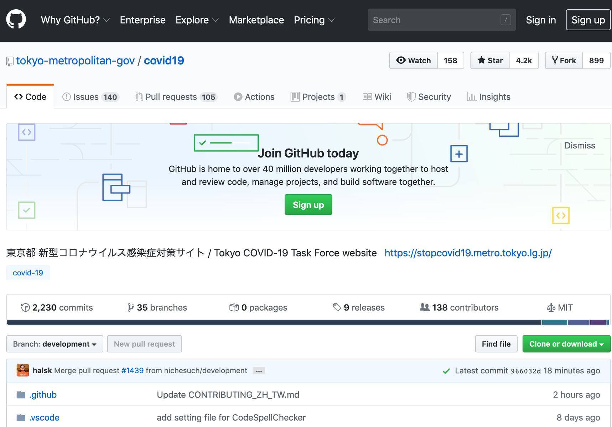Expand the commit message ellipsis
This screenshot has width=612, height=427.
click(x=259, y=371)
